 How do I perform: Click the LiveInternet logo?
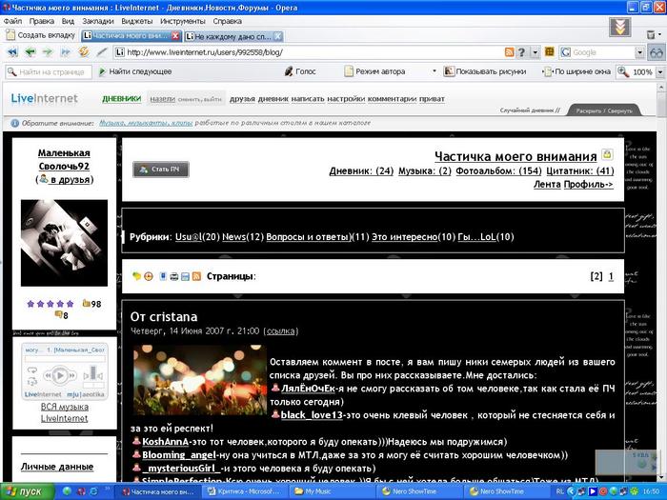pyautogui.click(x=44, y=99)
